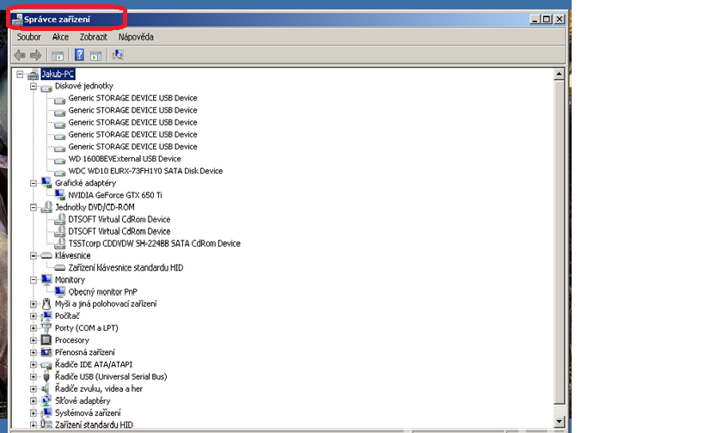
Task: Minimize the Správce zařízení window
Action: pyautogui.click(x=535, y=19)
